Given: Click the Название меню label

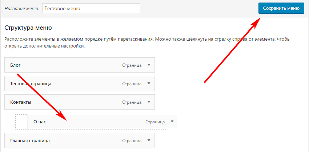Looking at the screenshot, I should 21,9.
